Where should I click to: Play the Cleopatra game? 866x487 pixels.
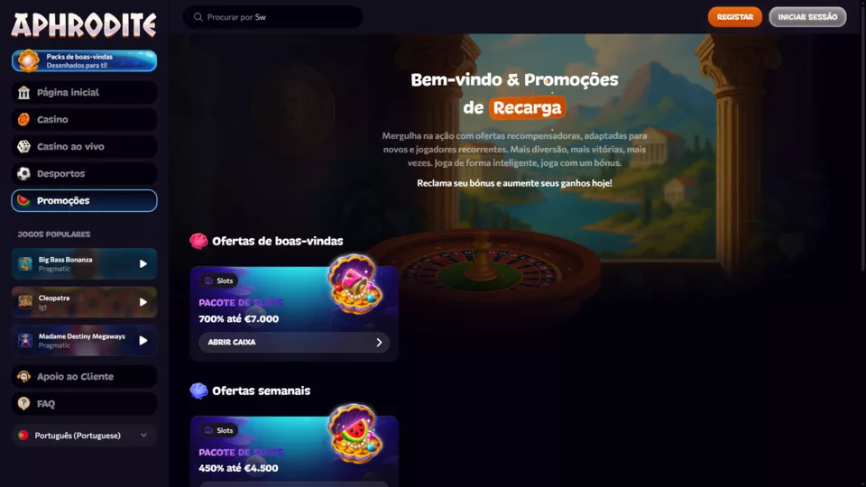point(143,302)
